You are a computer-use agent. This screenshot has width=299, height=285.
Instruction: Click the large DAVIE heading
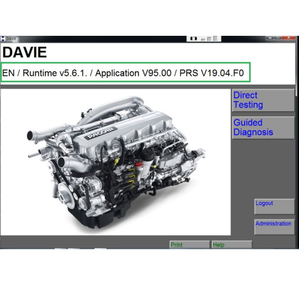pyautogui.click(x=25, y=52)
